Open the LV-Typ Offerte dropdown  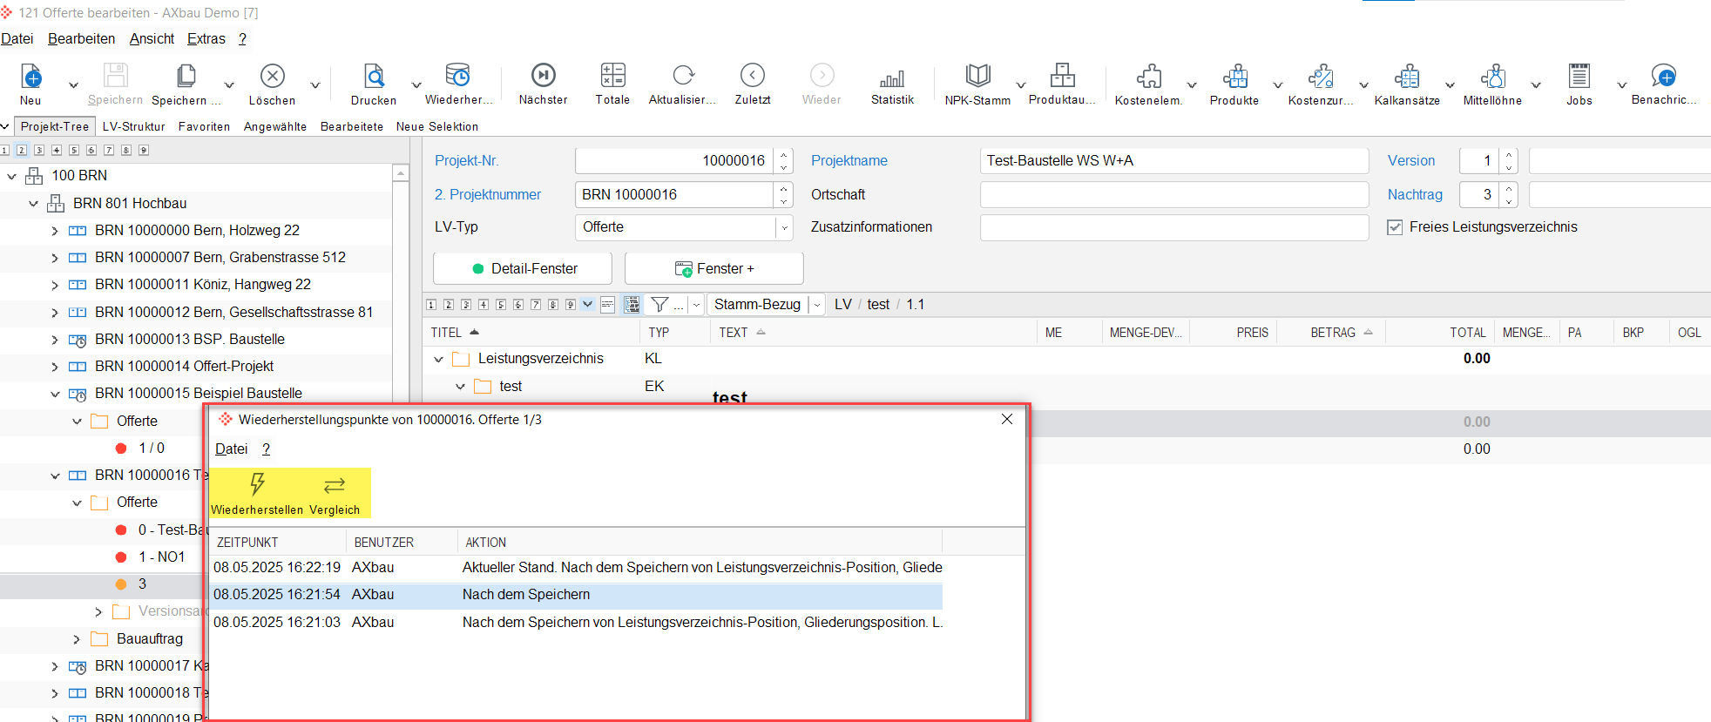click(784, 227)
